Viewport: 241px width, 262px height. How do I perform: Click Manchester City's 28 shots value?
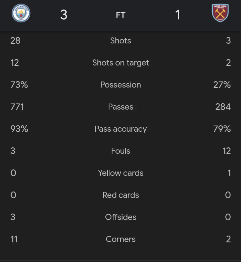15,41
